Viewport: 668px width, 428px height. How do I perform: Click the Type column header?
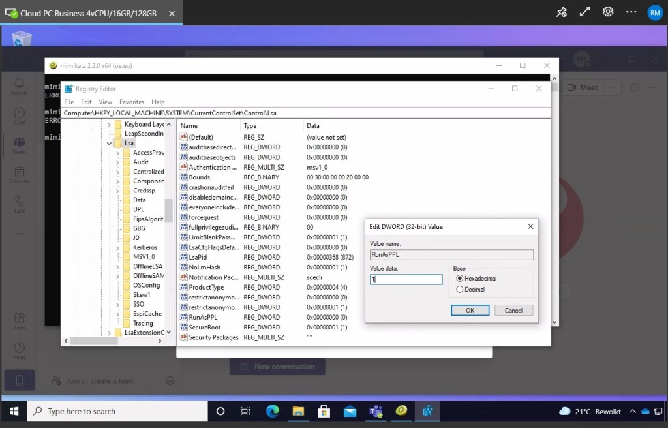[x=272, y=126]
